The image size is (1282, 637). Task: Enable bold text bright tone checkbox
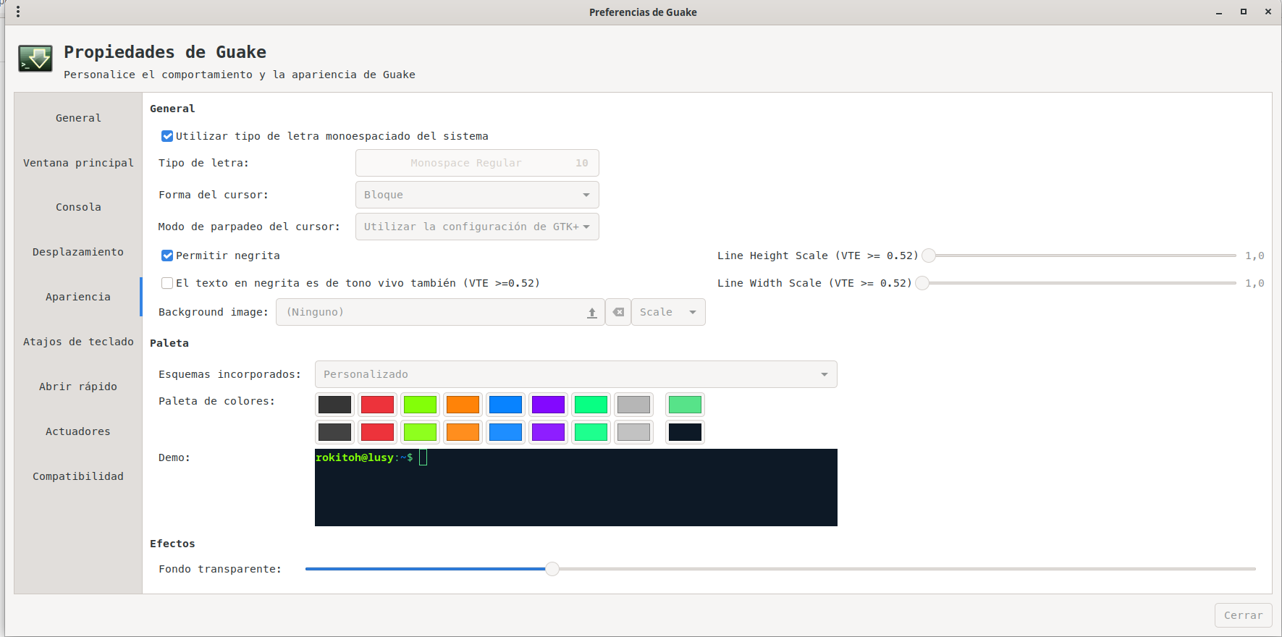(167, 283)
